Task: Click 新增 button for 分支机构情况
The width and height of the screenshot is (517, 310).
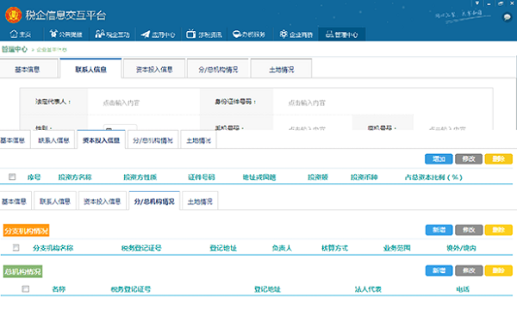Action: point(439,230)
